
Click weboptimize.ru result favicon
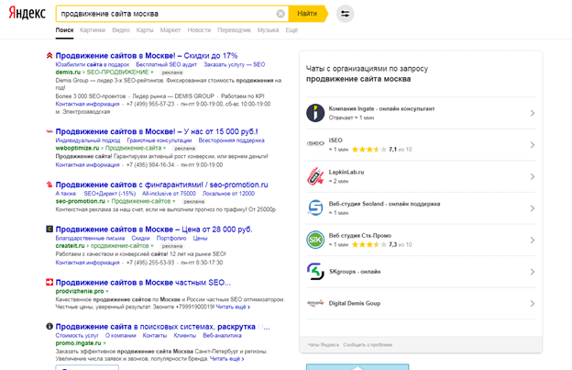(x=49, y=131)
